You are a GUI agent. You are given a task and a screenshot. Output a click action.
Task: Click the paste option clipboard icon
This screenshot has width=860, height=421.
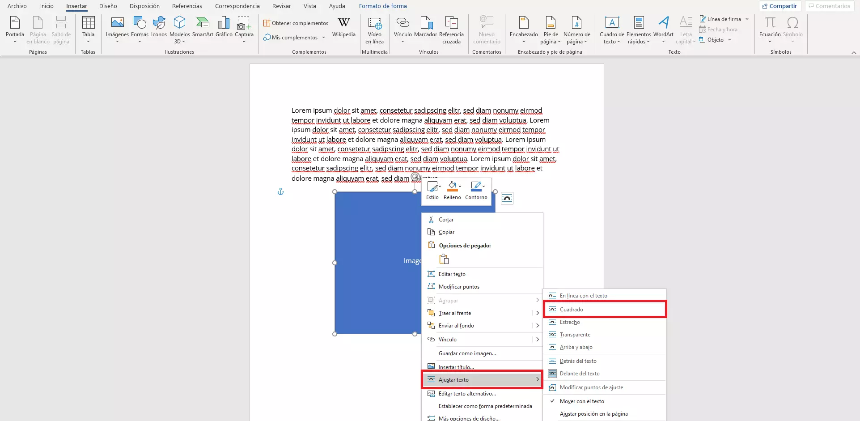coord(444,259)
